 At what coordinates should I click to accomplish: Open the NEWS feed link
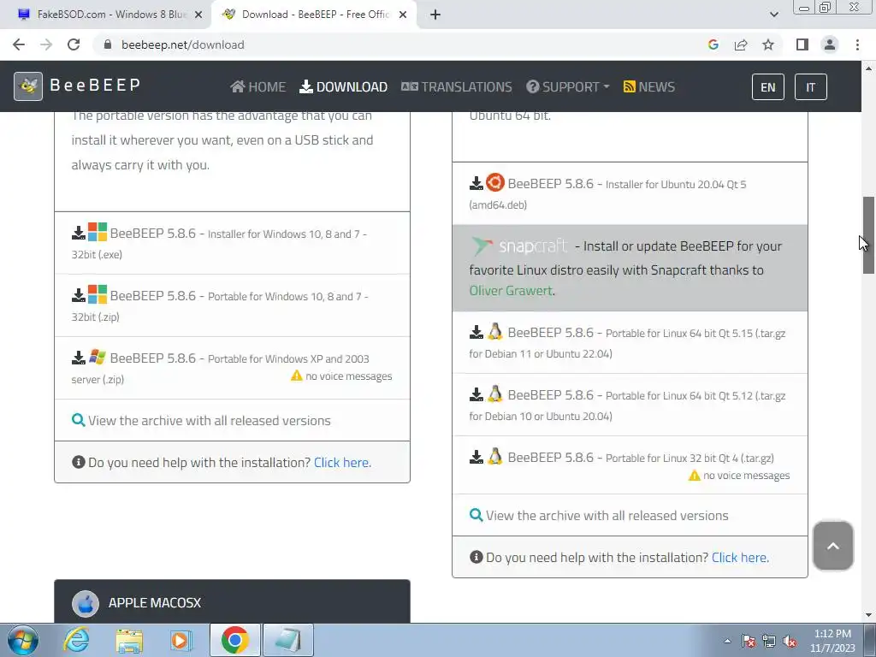pyautogui.click(x=649, y=86)
